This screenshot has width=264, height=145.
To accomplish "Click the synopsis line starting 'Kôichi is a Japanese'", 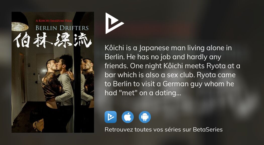I will (168, 48).
